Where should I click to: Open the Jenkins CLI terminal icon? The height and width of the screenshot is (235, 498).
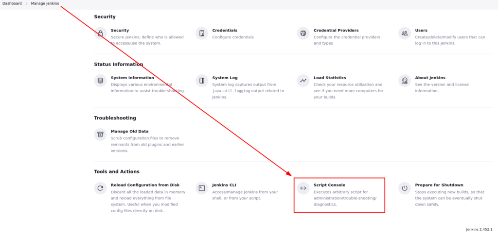pos(201,188)
